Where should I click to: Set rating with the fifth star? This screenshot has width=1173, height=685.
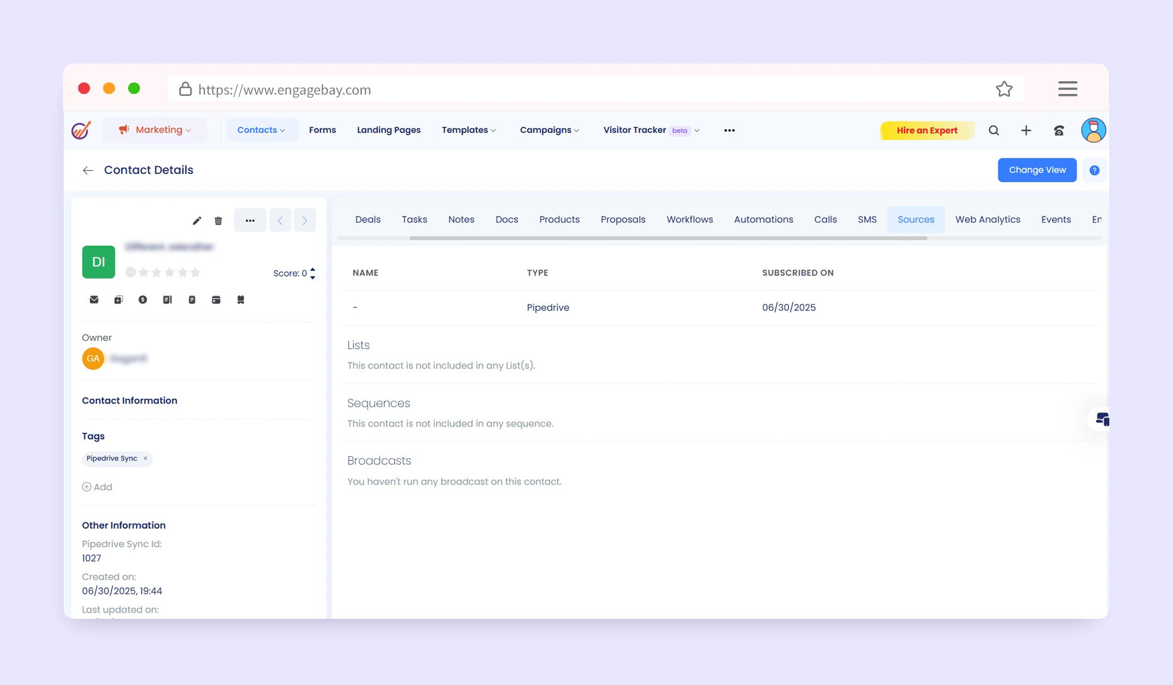click(x=195, y=272)
